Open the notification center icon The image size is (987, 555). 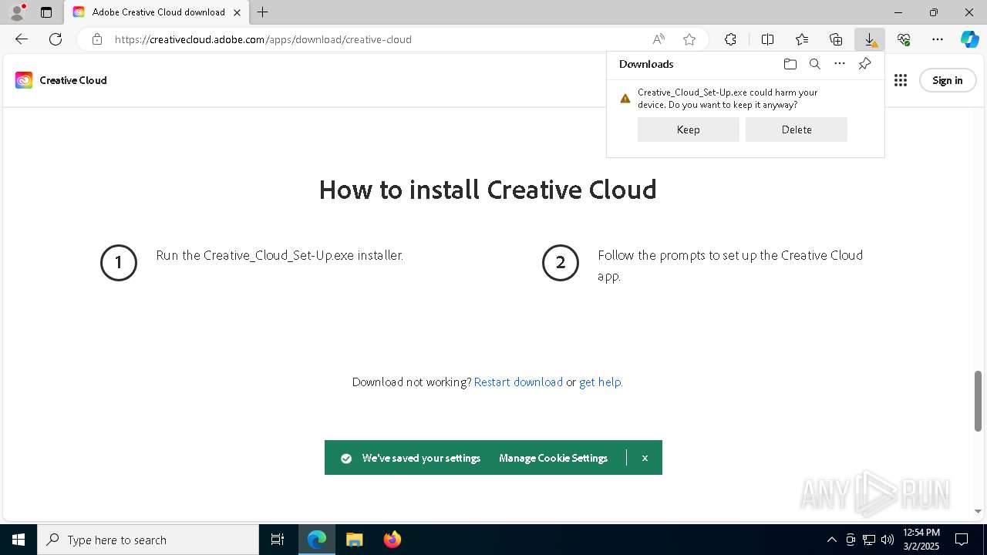pos(962,540)
